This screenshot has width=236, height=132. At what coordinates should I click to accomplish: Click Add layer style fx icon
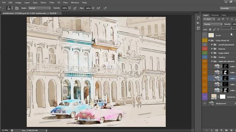[212, 131]
